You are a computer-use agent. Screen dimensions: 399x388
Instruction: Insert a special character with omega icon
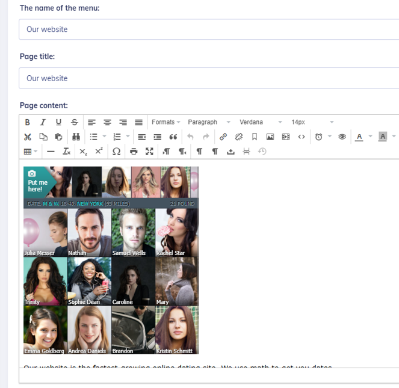pos(117,152)
